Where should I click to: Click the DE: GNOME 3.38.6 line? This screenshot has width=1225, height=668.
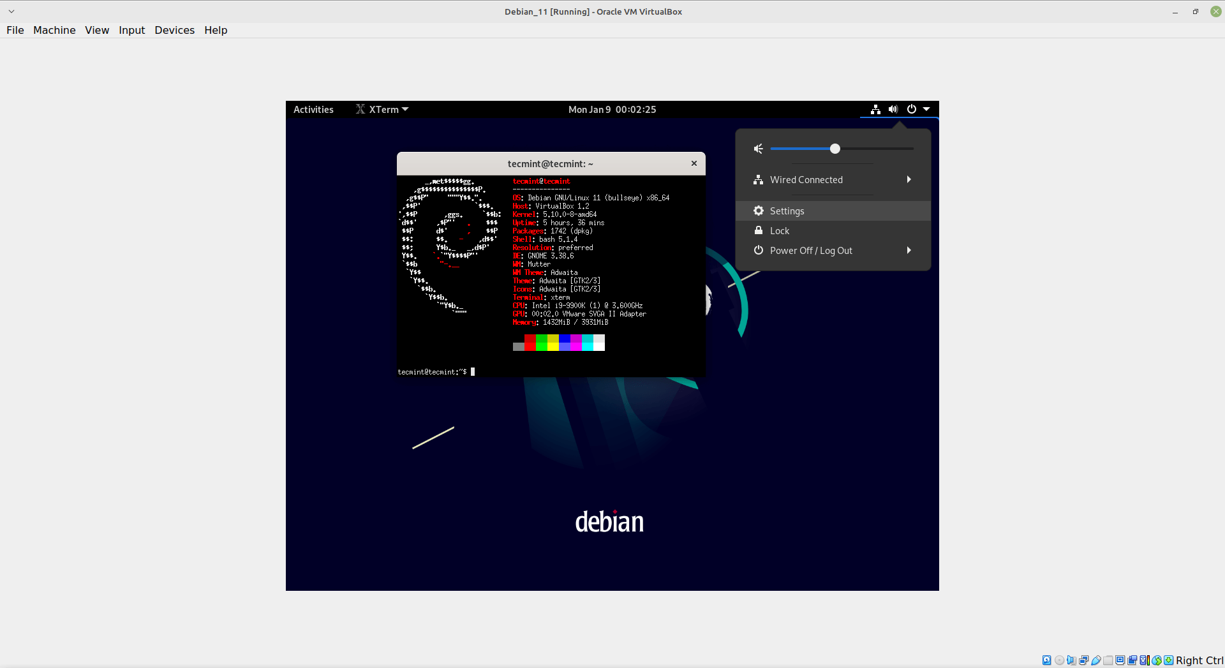coord(543,256)
